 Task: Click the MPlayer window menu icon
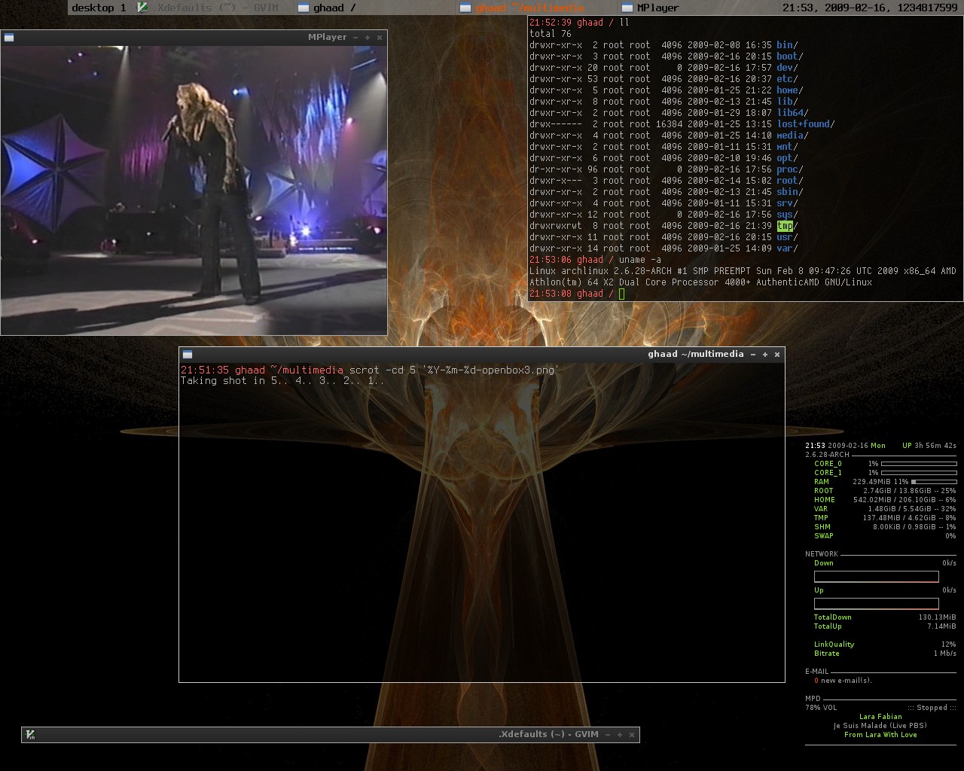point(9,37)
